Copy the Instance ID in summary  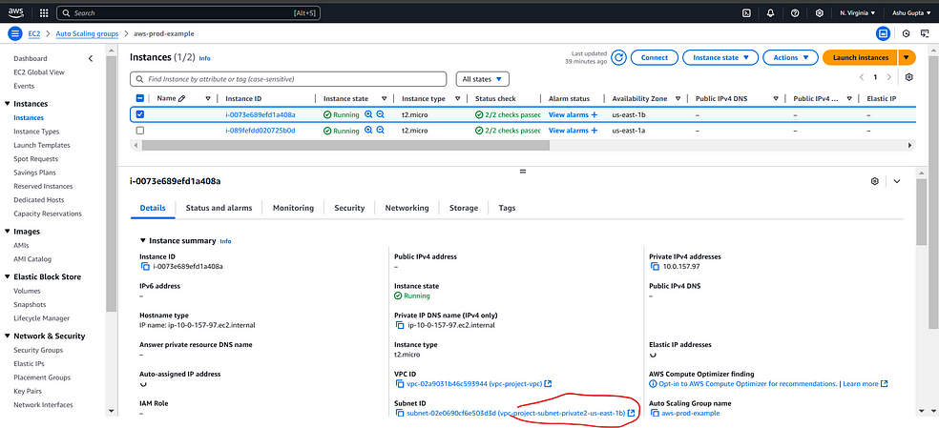tap(144, 266)
